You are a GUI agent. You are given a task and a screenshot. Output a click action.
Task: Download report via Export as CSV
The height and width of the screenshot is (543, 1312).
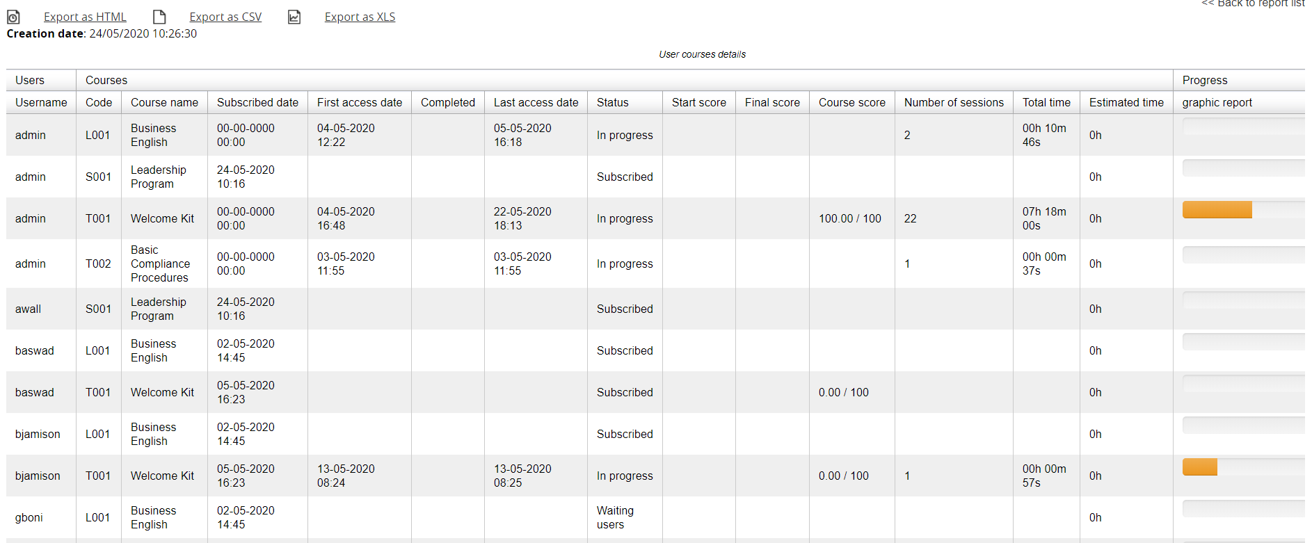(x=225, y=17)
